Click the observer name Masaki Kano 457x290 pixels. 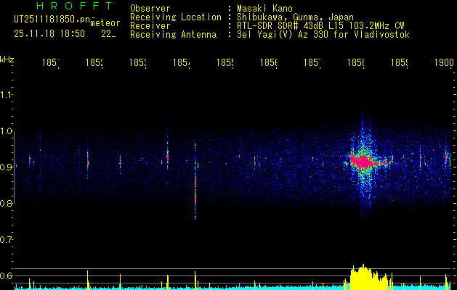click(x=264, y=9)
